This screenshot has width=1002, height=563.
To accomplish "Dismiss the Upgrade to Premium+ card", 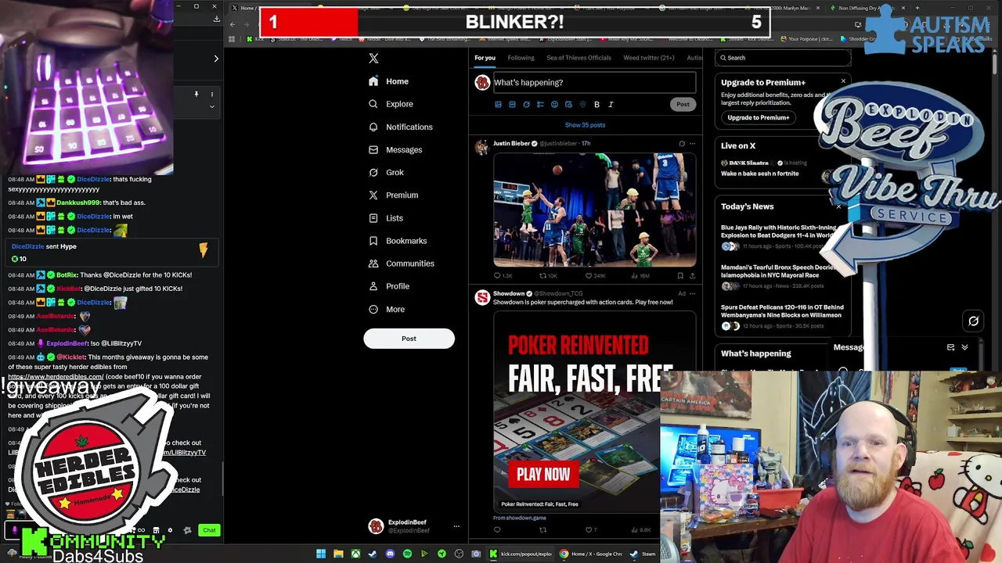I will (x=843, y=81).
